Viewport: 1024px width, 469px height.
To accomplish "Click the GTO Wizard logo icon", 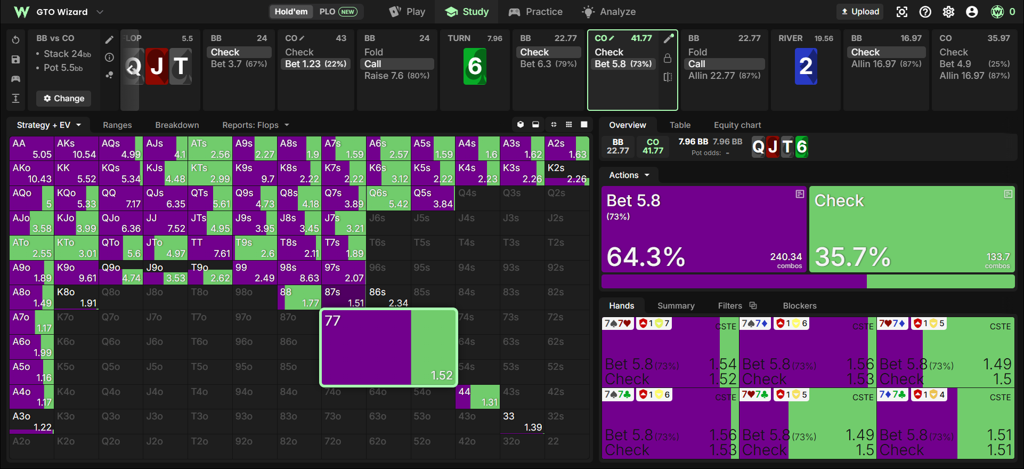I will [22, 12].
